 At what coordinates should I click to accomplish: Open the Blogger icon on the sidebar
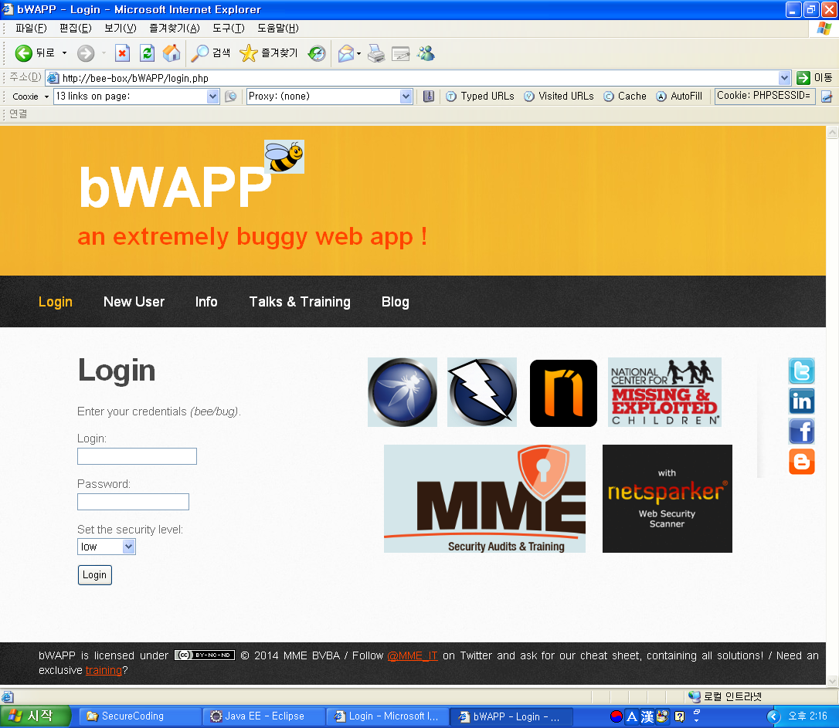tap(802, 462)
